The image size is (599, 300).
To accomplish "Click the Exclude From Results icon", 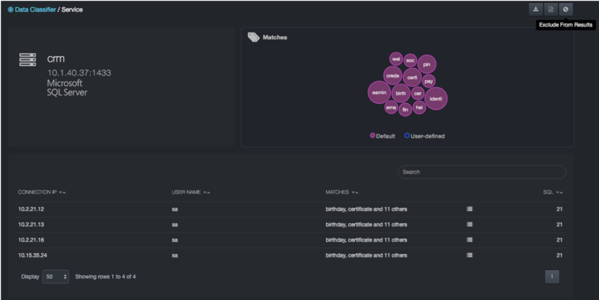I will pyautogui.click(x=566, y=10).
